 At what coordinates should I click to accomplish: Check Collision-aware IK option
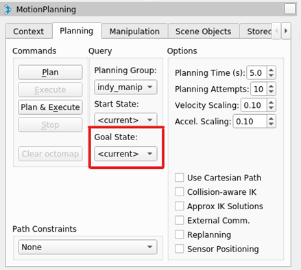(x=180, y=192)
